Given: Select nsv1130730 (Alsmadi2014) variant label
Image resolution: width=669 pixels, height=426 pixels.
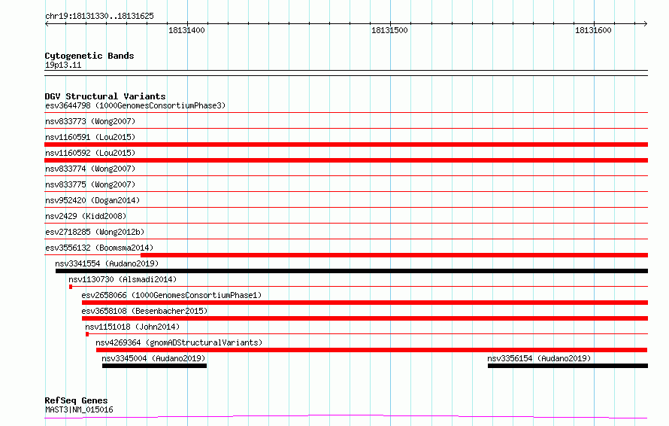Looking at the screenshot, I should pos(123,279).
